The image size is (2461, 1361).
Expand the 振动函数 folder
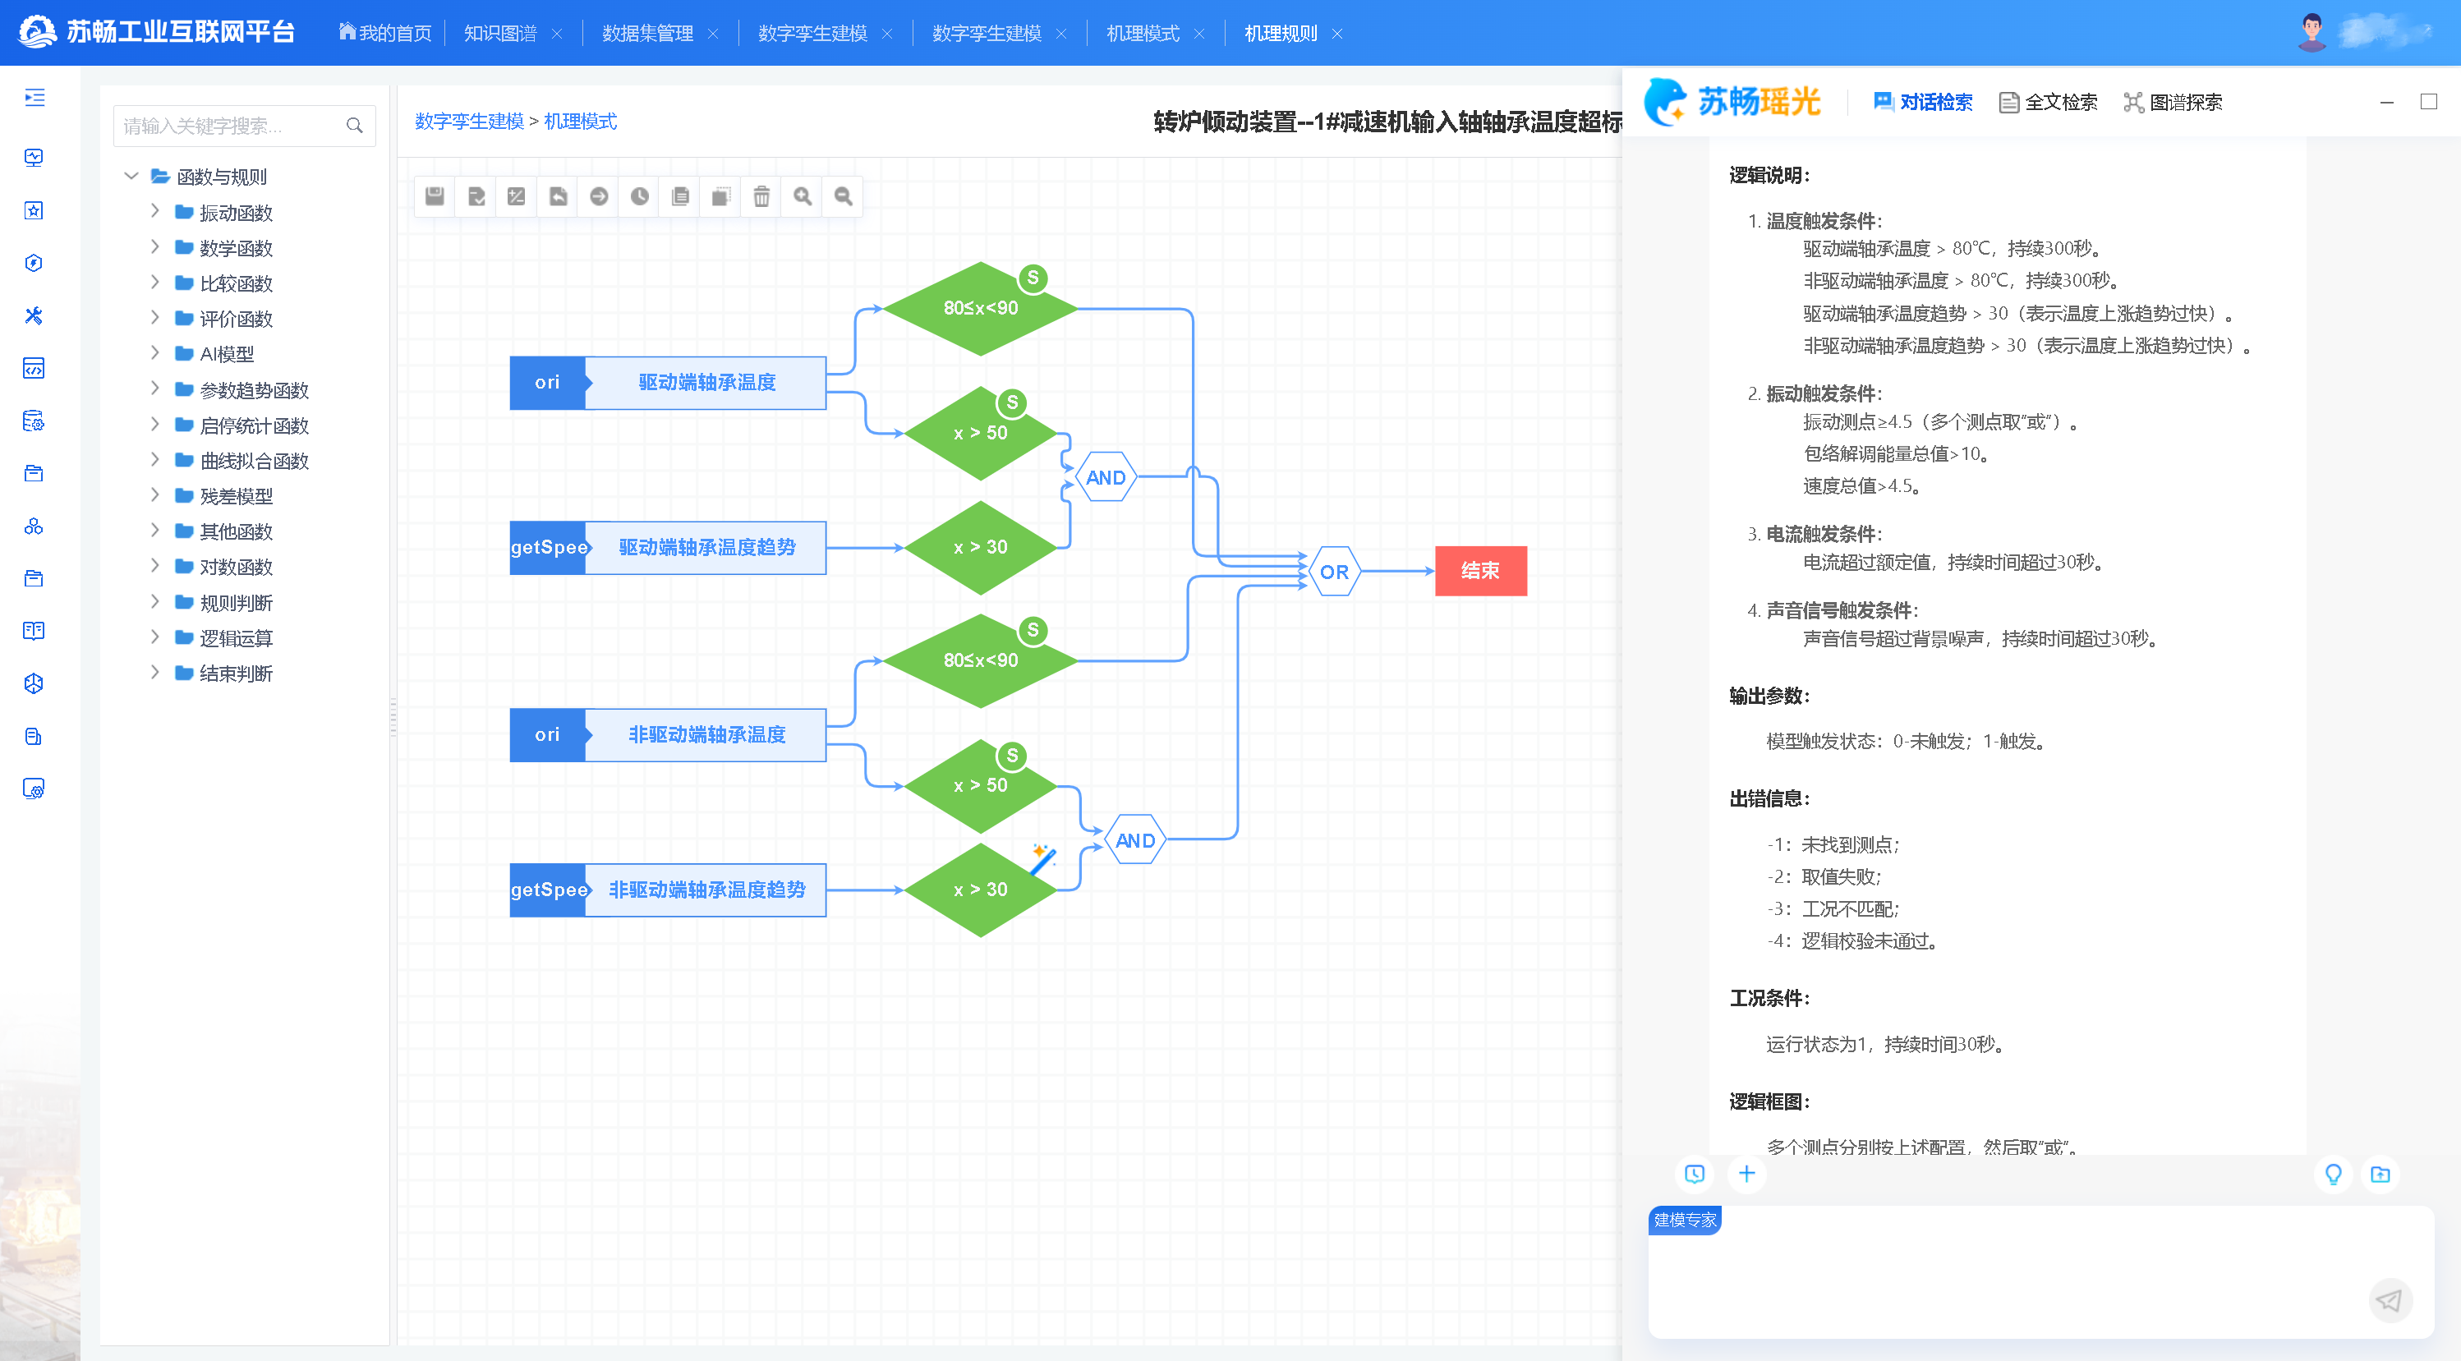tap(154, 211)
